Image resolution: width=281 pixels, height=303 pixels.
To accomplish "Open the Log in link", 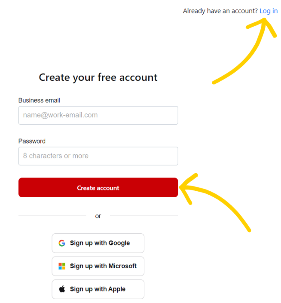I will 269,11.
